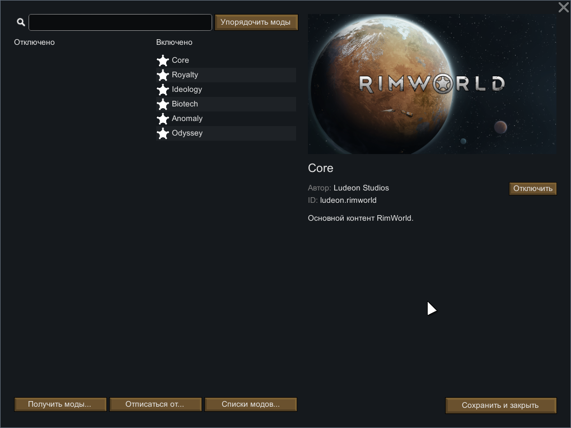Viewport: 571px width, 428px height.
Task: Click the star icon next to Biotech
Action: click(x=162, y=104)
